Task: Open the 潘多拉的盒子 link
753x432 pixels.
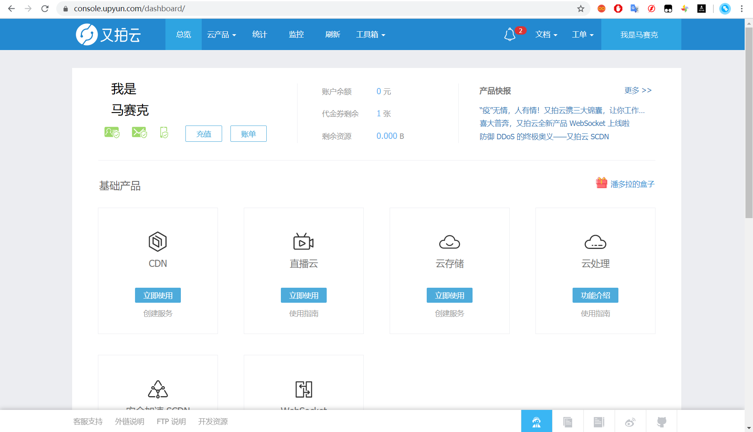Action: pos(632,184)
